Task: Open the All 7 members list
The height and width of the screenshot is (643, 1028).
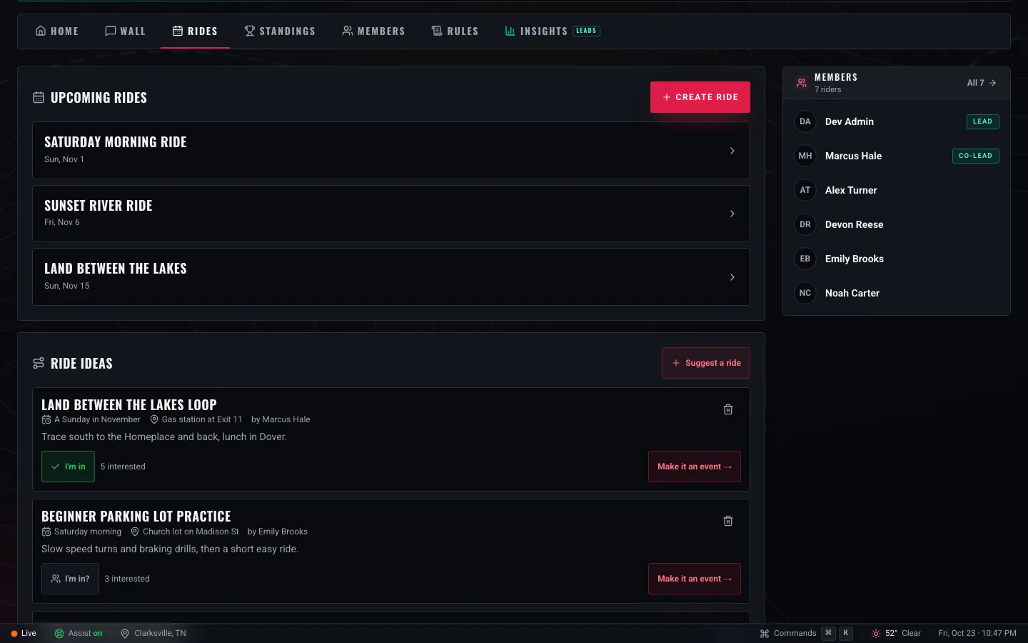Action: [x=982, y=83]
